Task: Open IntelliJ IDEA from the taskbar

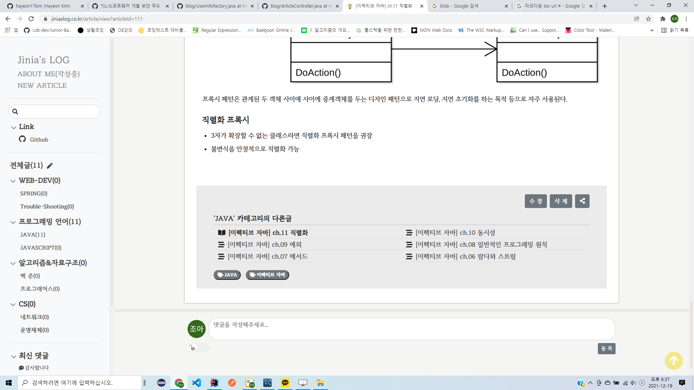Action: tap(214, 383)
